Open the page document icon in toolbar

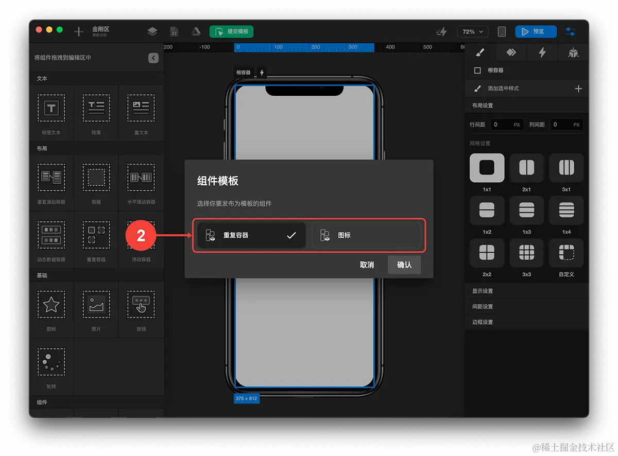(174, 32)
